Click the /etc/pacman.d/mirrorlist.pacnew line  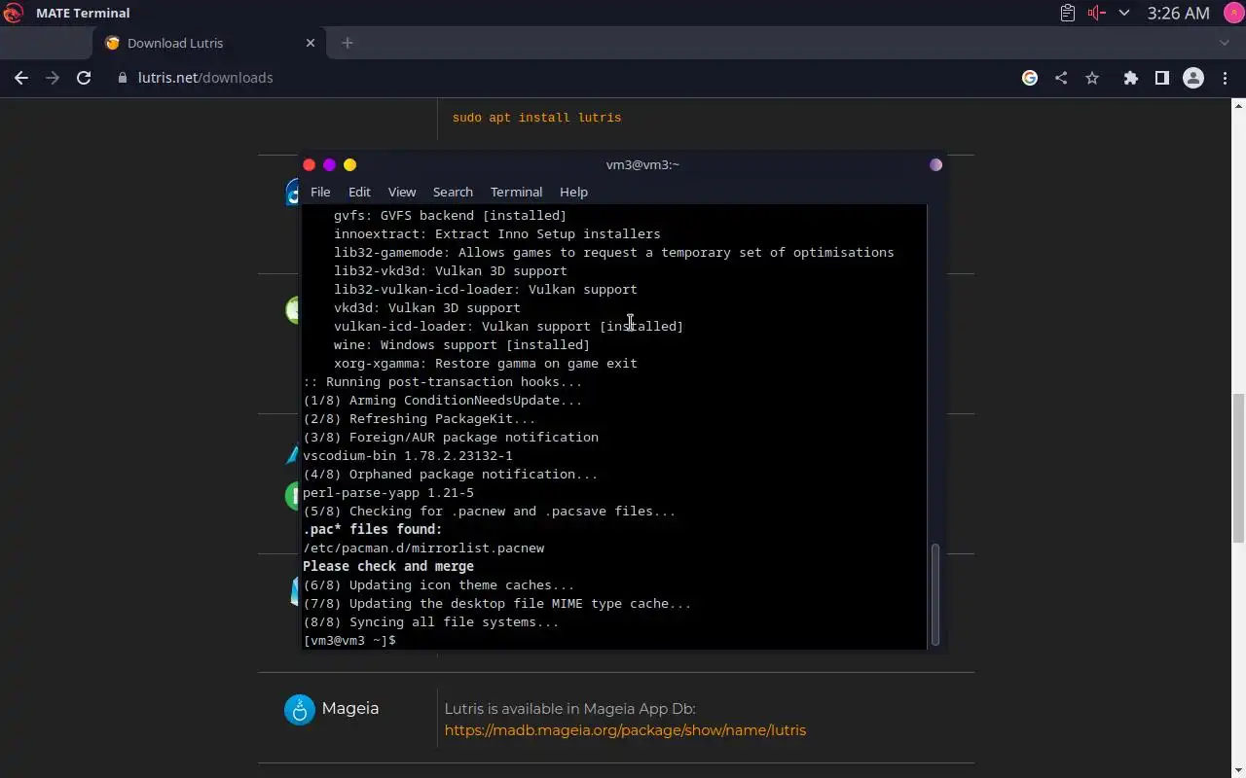(423, 548)
